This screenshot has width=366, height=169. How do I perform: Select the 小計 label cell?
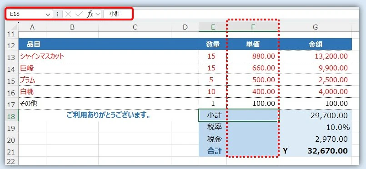coord(239,115)
